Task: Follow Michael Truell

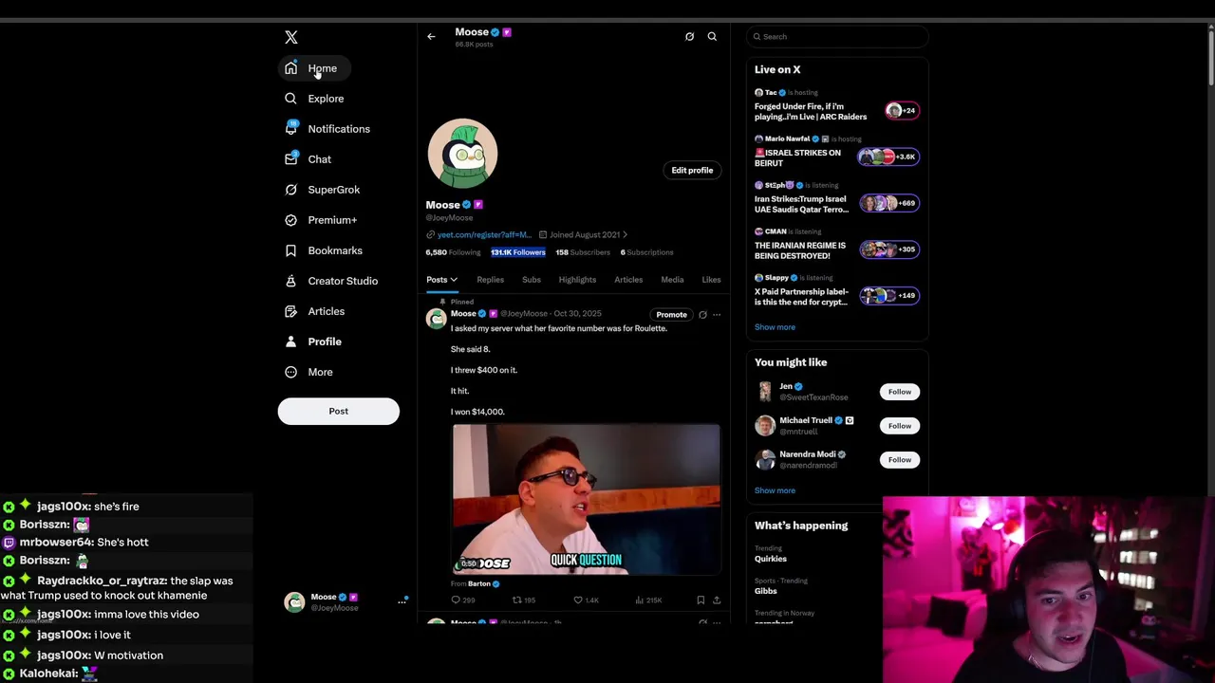Action: pos(900,426)
